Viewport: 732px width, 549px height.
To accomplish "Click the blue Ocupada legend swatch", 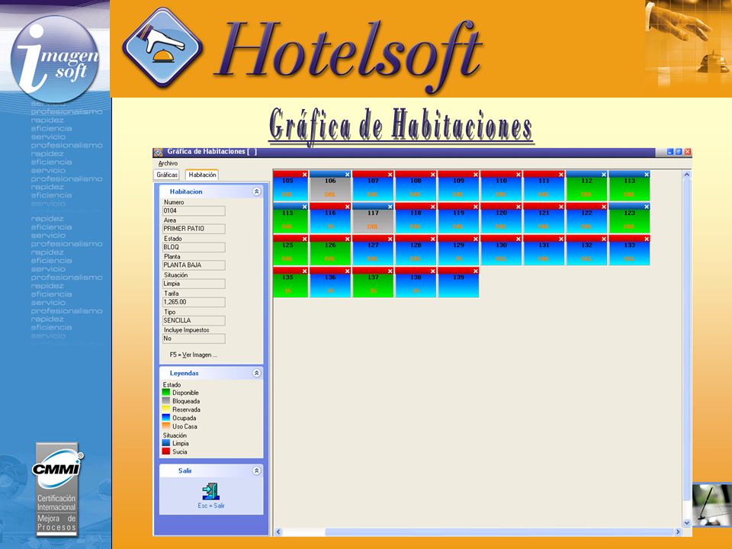I will click(x=165, y=418).
